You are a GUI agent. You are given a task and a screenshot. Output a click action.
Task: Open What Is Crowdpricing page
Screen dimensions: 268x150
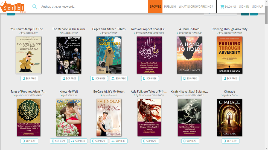(196, 7)
